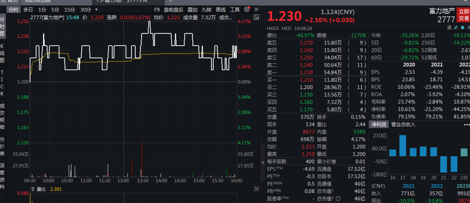This screenshot has width=470, height=203.
Task: Switch to the 多日 multi-day view
Action: (28, 10)
